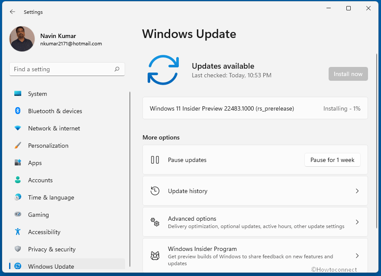381x276 pixels.
Task: Click the Windows Insider cat icon
Action: [x=155, y=256]
